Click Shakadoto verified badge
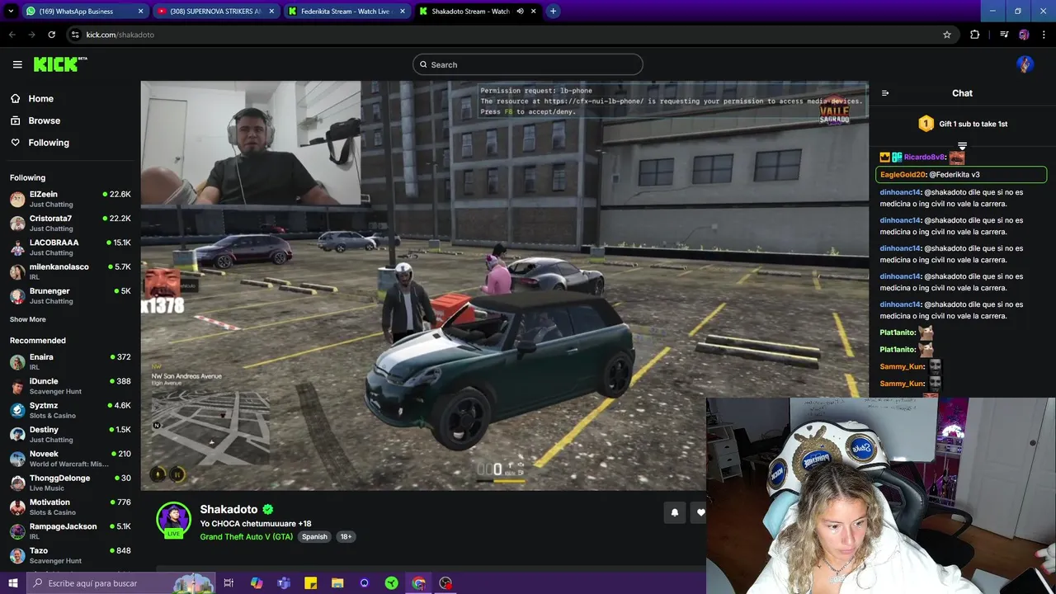 [x=268, y=510]
